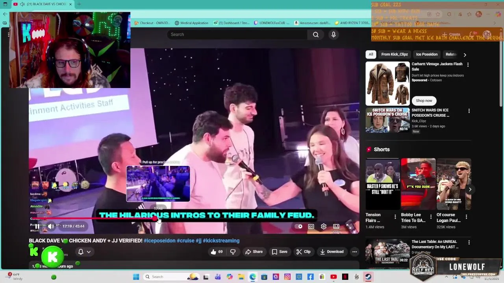This screenshot has height=283, width=504.
Task: Open Netflix from taskbar
Action: [345, 277]
